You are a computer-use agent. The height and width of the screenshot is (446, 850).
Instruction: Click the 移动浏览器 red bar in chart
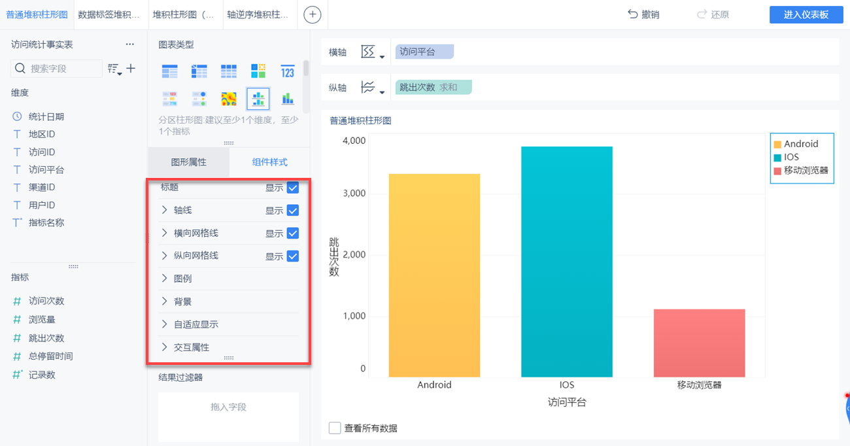coord(700,343)
